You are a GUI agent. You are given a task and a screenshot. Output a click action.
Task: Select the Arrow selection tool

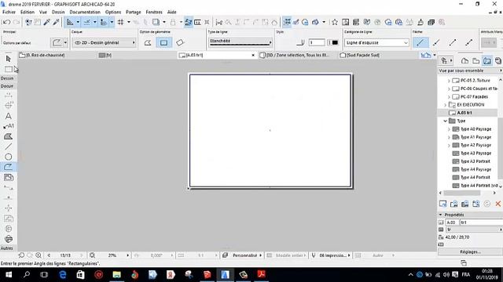click(x=9, y=59)
